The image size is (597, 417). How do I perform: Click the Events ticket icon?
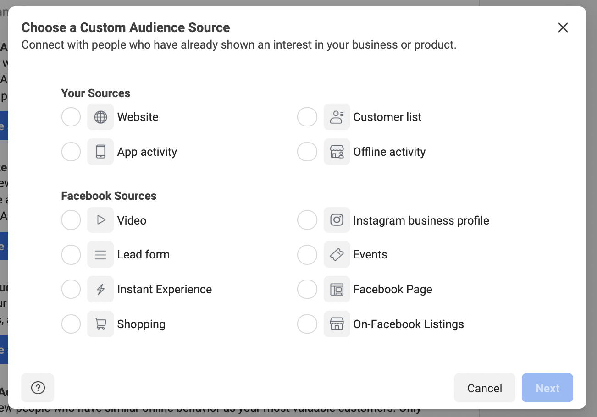[337, 254]
